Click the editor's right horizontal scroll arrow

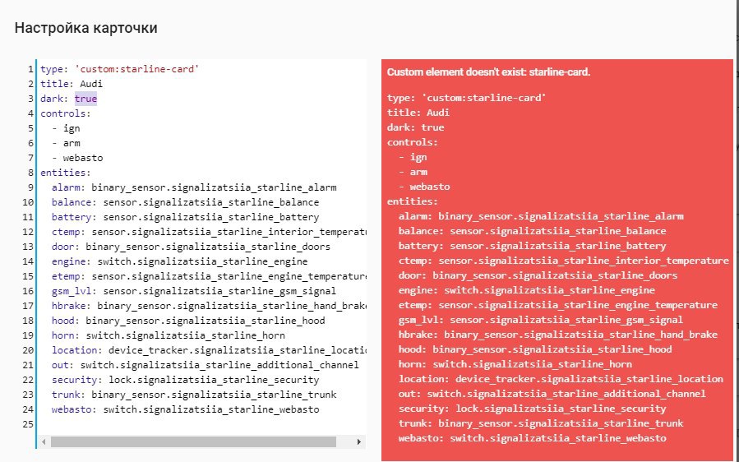359,442
